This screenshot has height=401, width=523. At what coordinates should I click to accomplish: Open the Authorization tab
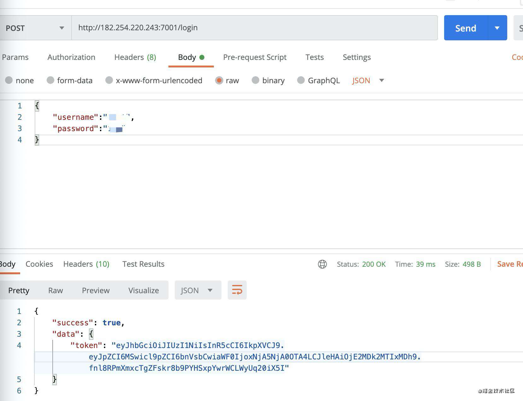tap(71, 57)
